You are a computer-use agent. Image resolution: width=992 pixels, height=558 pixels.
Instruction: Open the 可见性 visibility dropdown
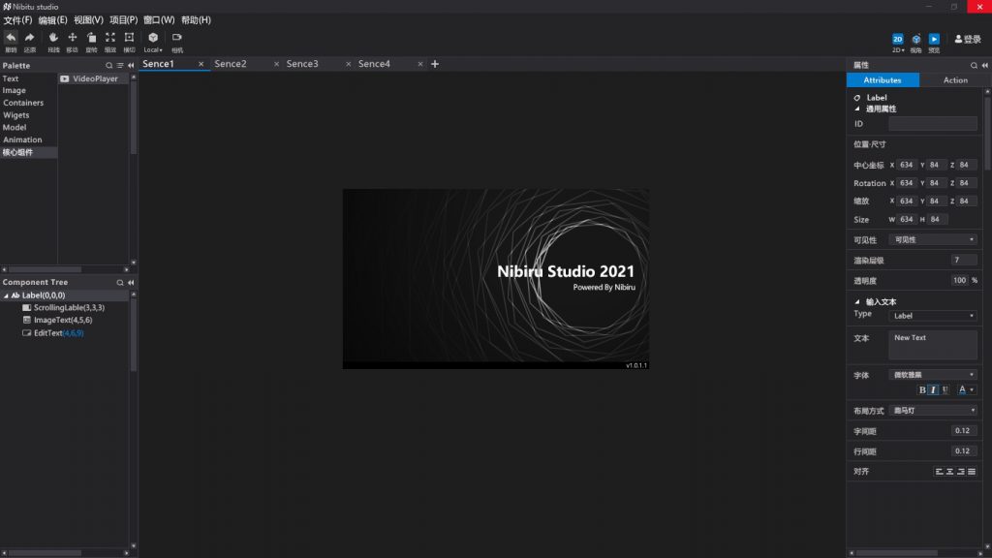click(x=933, y=239)
